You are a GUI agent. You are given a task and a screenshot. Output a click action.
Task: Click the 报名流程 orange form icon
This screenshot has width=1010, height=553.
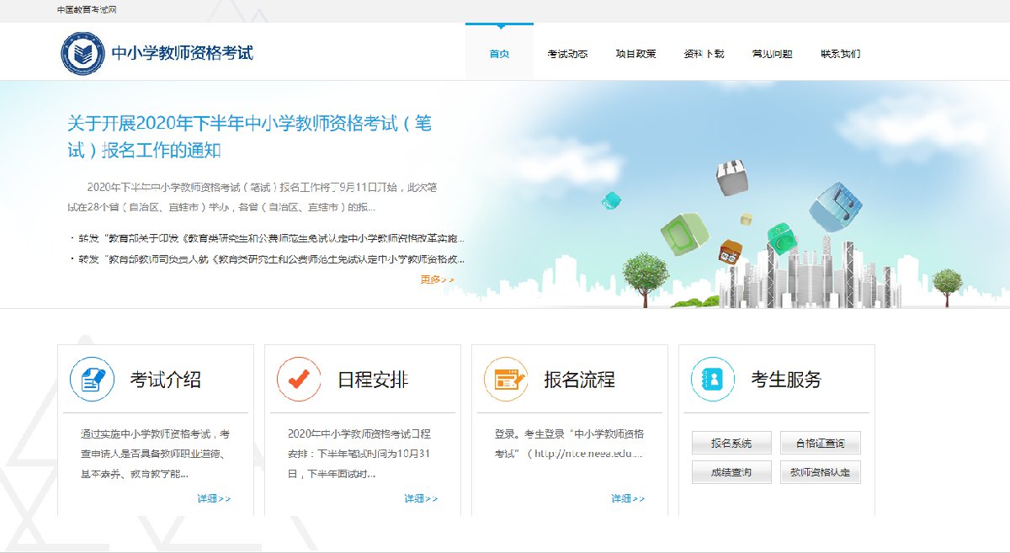coord(506,380)
